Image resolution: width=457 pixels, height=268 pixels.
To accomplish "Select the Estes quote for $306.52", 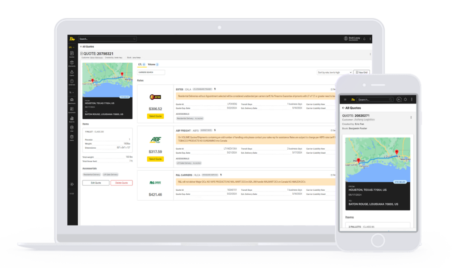I will 155,116.
